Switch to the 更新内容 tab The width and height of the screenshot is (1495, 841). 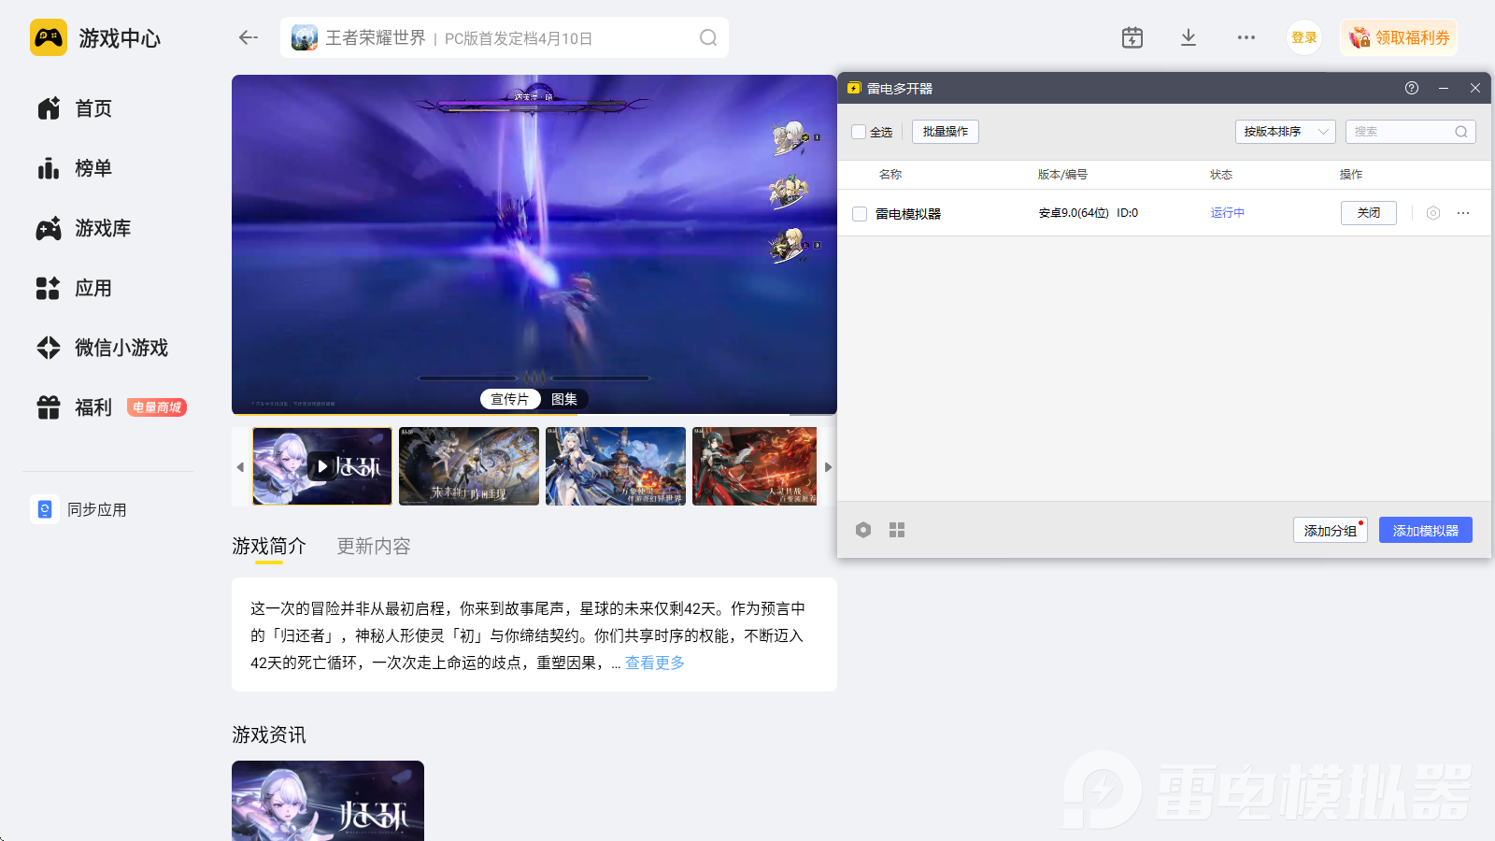pos(374,546)
